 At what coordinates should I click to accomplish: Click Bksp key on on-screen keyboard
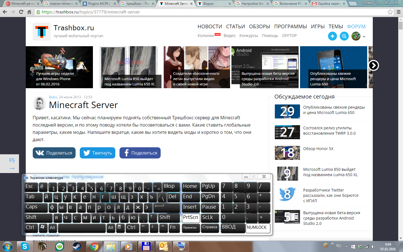(171, 187)
